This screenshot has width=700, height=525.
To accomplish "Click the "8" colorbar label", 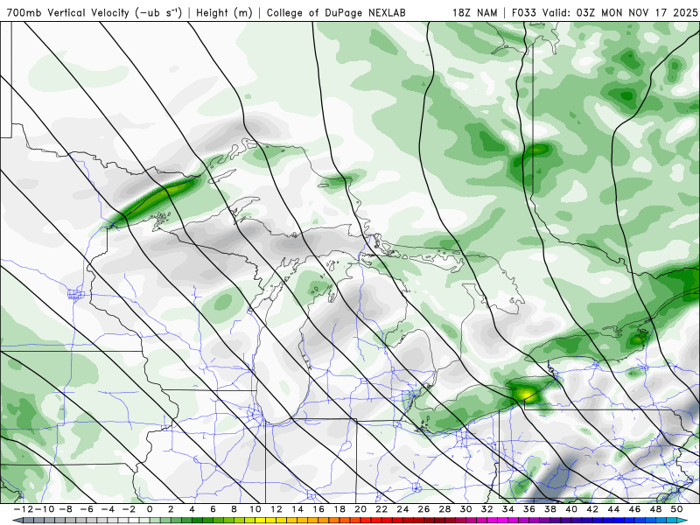I will (234, 509).
